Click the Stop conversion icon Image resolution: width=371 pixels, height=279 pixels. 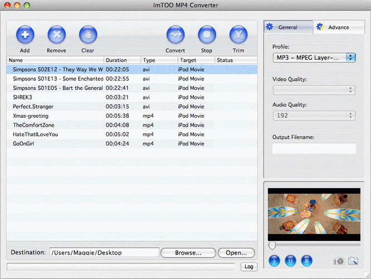[207, 35]
